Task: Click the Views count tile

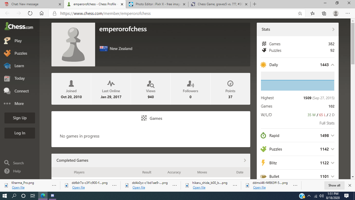Action: pyautogui.click(x=151, y=89)
